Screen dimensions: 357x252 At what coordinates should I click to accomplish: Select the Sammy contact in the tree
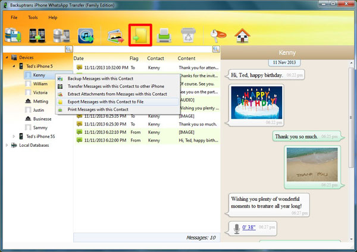40,128
